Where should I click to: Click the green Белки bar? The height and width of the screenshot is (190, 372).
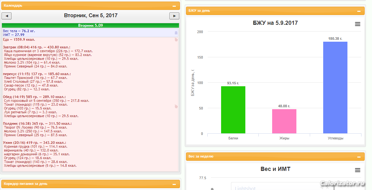click(233, 110)
